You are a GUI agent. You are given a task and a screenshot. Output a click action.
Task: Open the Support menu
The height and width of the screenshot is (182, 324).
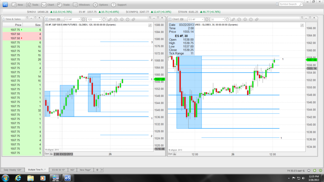pos(119,5)
